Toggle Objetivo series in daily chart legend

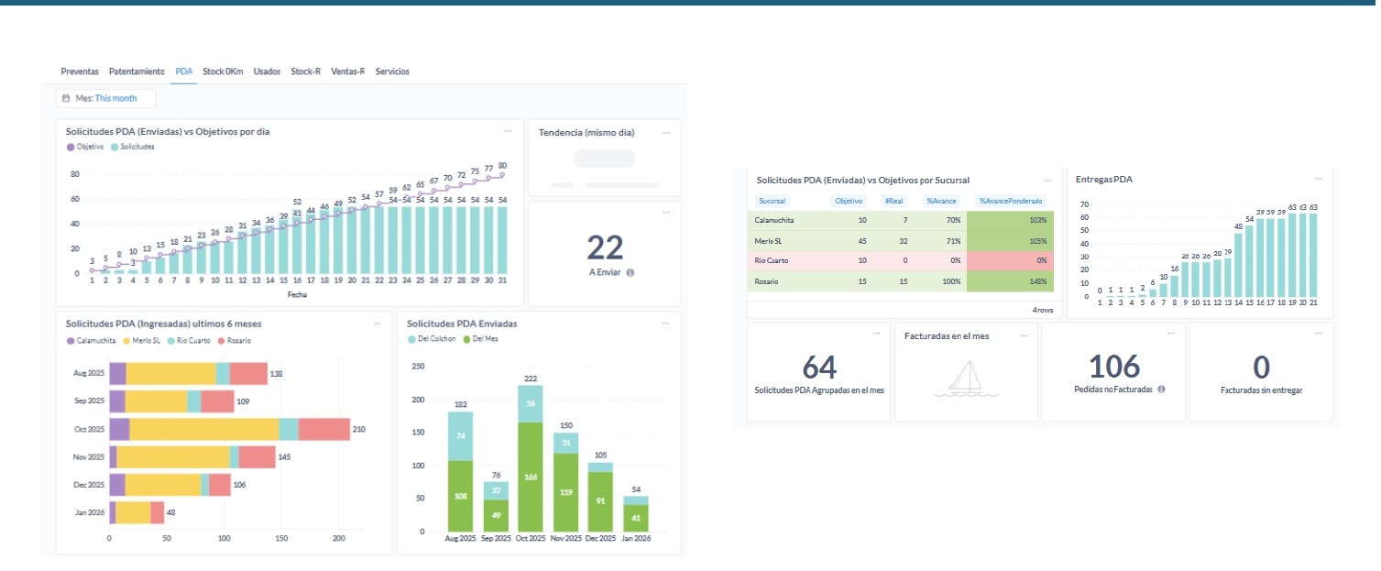[84, 147]
